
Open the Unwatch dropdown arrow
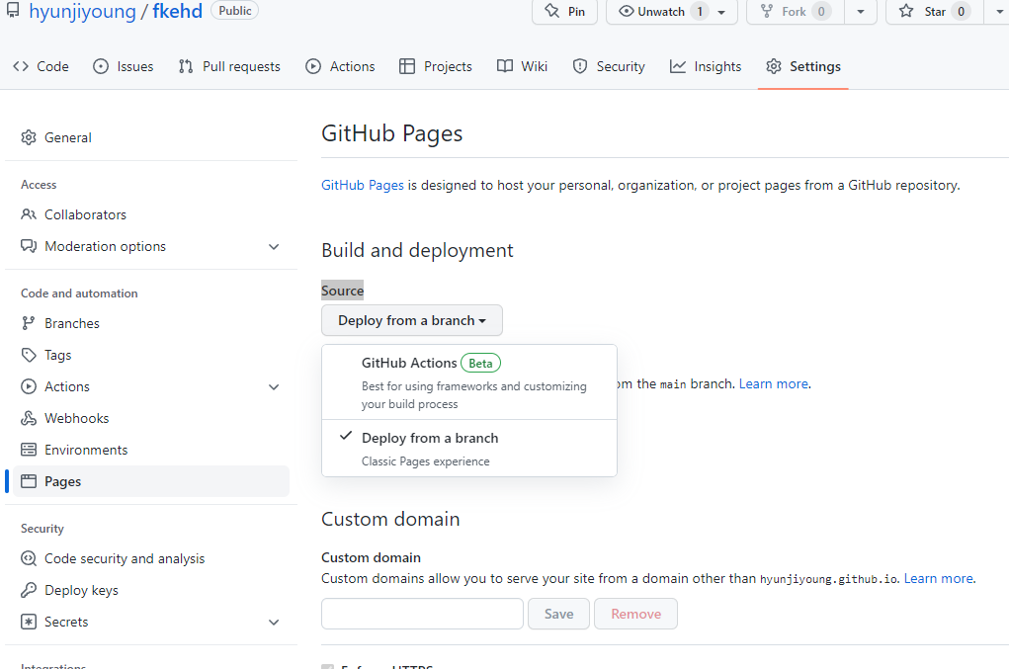[721, 12]
